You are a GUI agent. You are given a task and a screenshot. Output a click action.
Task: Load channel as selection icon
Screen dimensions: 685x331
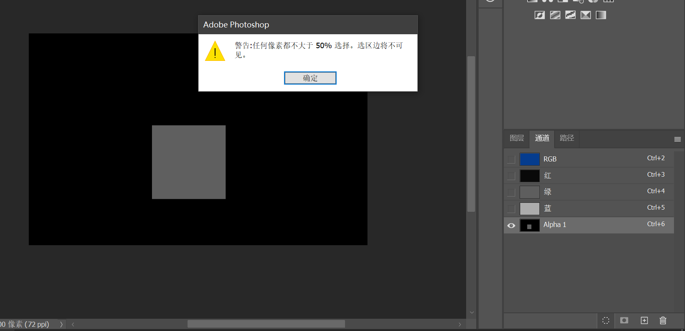(606, 320)
